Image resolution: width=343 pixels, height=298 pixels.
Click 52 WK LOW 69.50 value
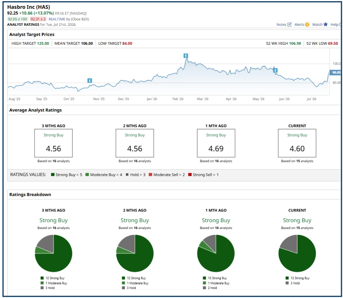333,44
